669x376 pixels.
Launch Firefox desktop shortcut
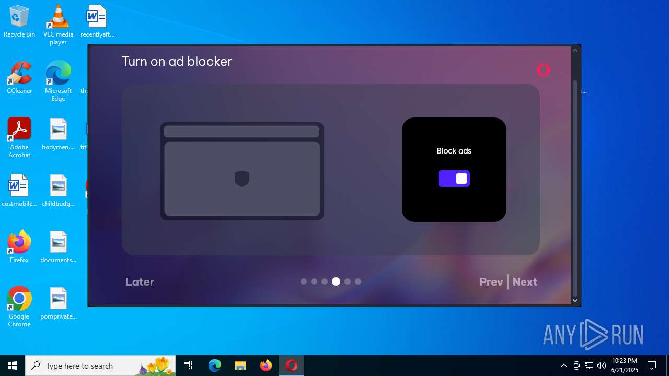pos(19,248)
